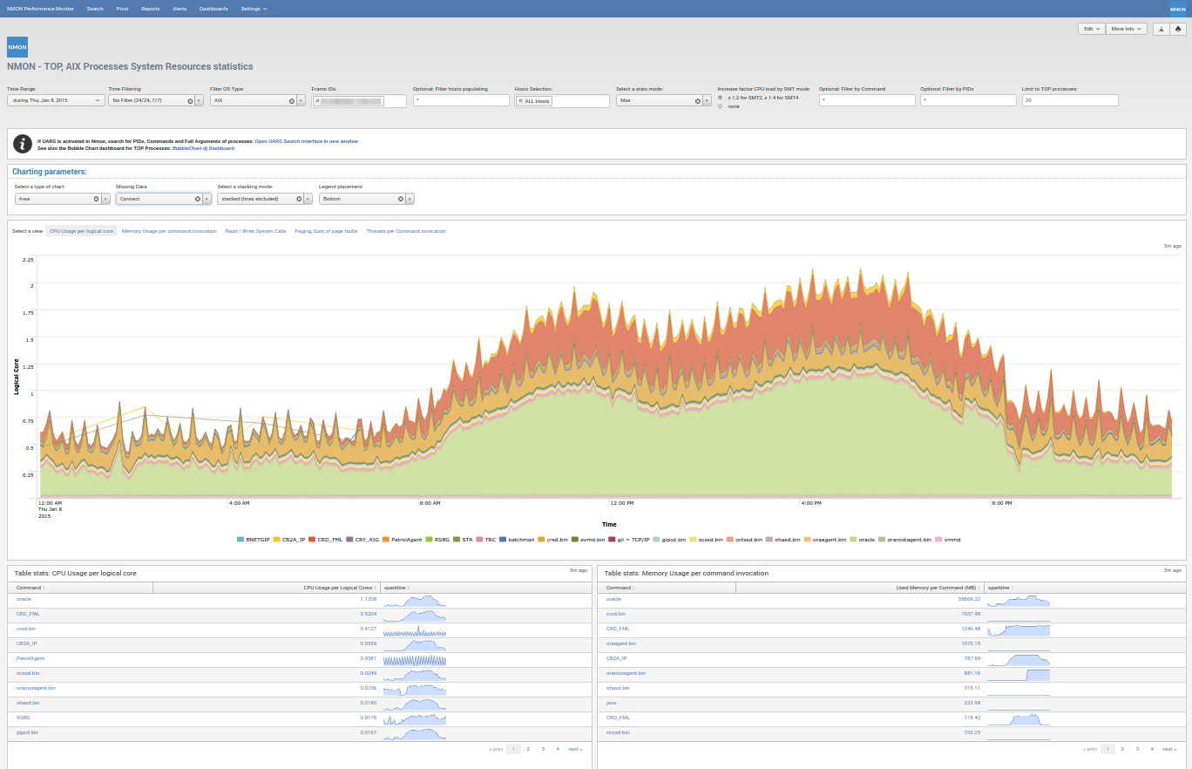Click the CRD_FML legend color swatch
Image resolution: width=1192 pixels, height=769 pixels.
coord(312,540)
